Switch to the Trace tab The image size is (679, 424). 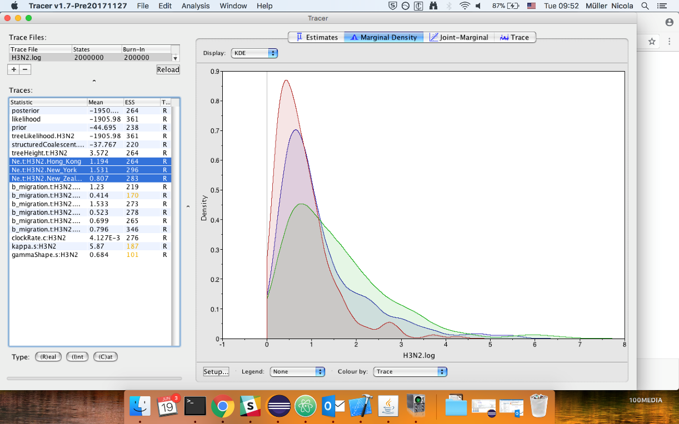click(515, 37)
